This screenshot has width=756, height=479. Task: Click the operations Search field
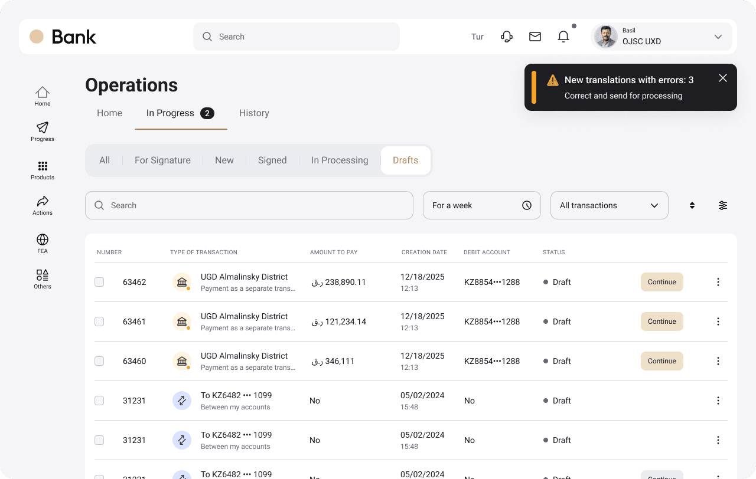tap(249, 205)
